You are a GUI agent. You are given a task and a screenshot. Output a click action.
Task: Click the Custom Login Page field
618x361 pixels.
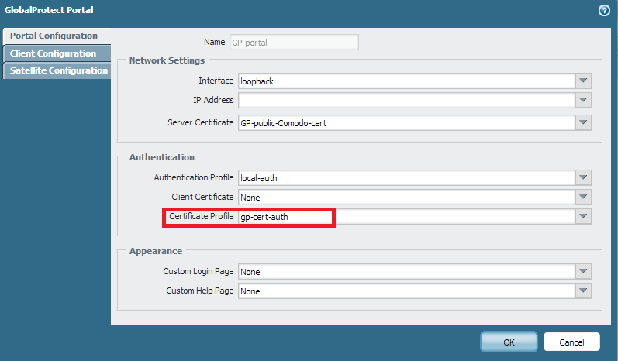pyautogui.click(x=407, y=271)
